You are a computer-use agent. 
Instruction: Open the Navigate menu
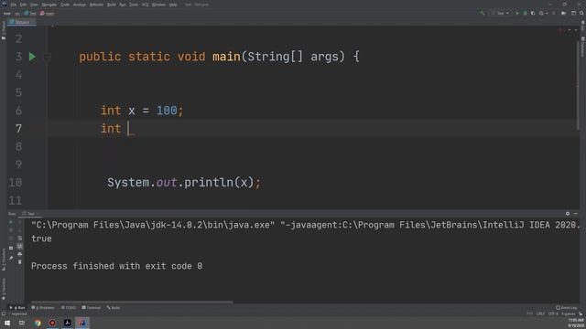click(x=49, y=5)
